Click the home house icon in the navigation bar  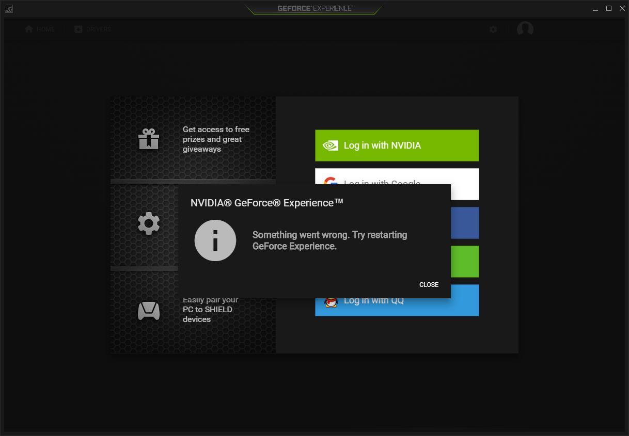click(x=29, y=29)
